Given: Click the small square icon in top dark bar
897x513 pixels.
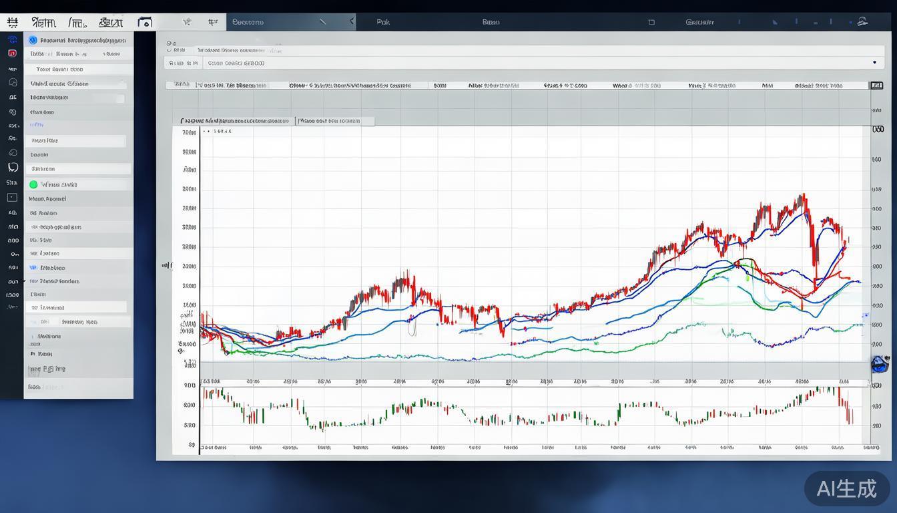Looking at the screenshot, I should pos(651,22).
